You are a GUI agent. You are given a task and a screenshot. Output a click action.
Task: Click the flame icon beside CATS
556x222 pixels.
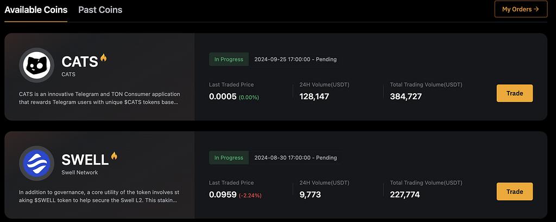(x=103, y=58)
